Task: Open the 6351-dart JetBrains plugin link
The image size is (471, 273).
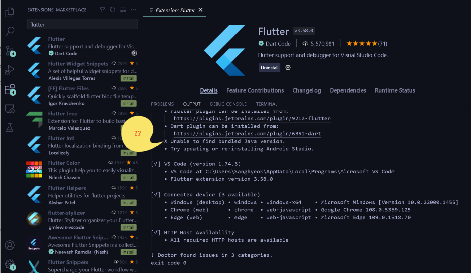Action: pyautogui.click(x=247, y=134)
